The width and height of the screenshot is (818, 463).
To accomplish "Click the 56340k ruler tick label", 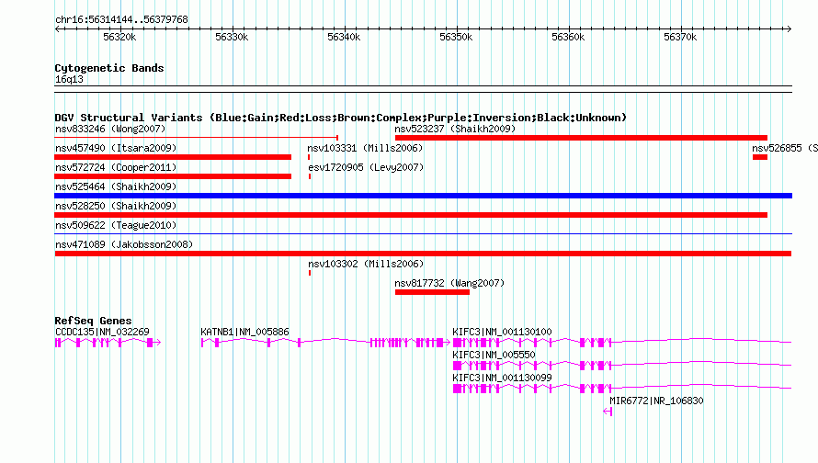I will click(x=344, y=37).
